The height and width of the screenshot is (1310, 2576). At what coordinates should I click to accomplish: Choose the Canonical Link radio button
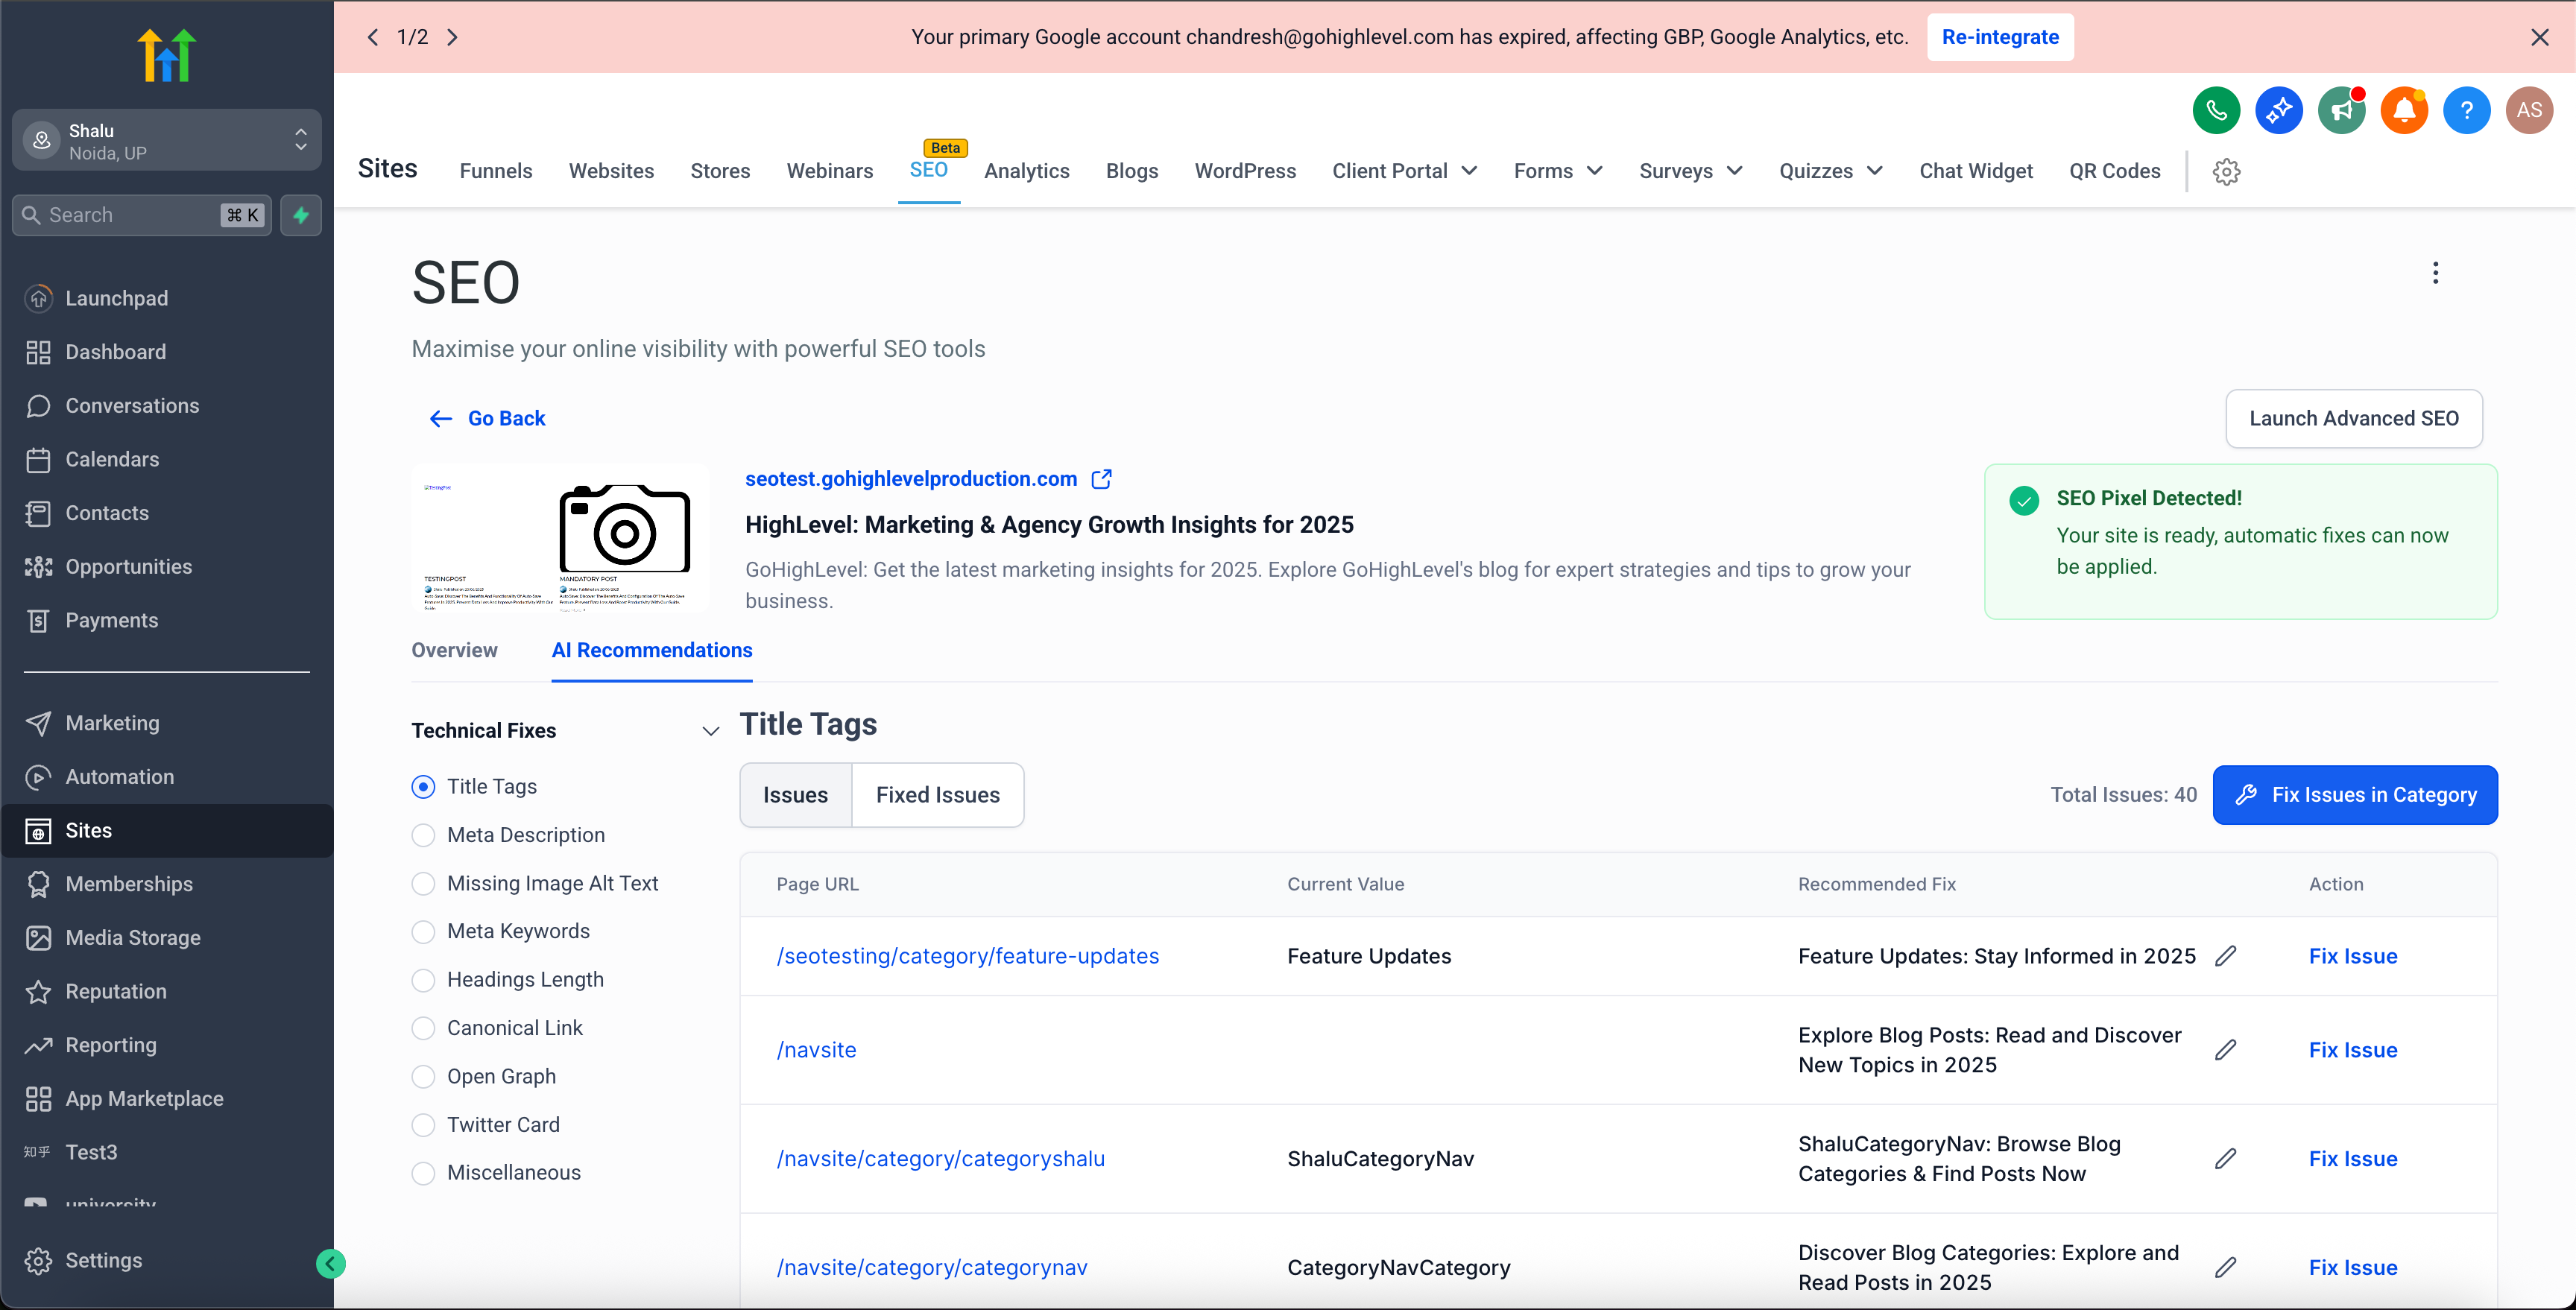[423, 1028]
